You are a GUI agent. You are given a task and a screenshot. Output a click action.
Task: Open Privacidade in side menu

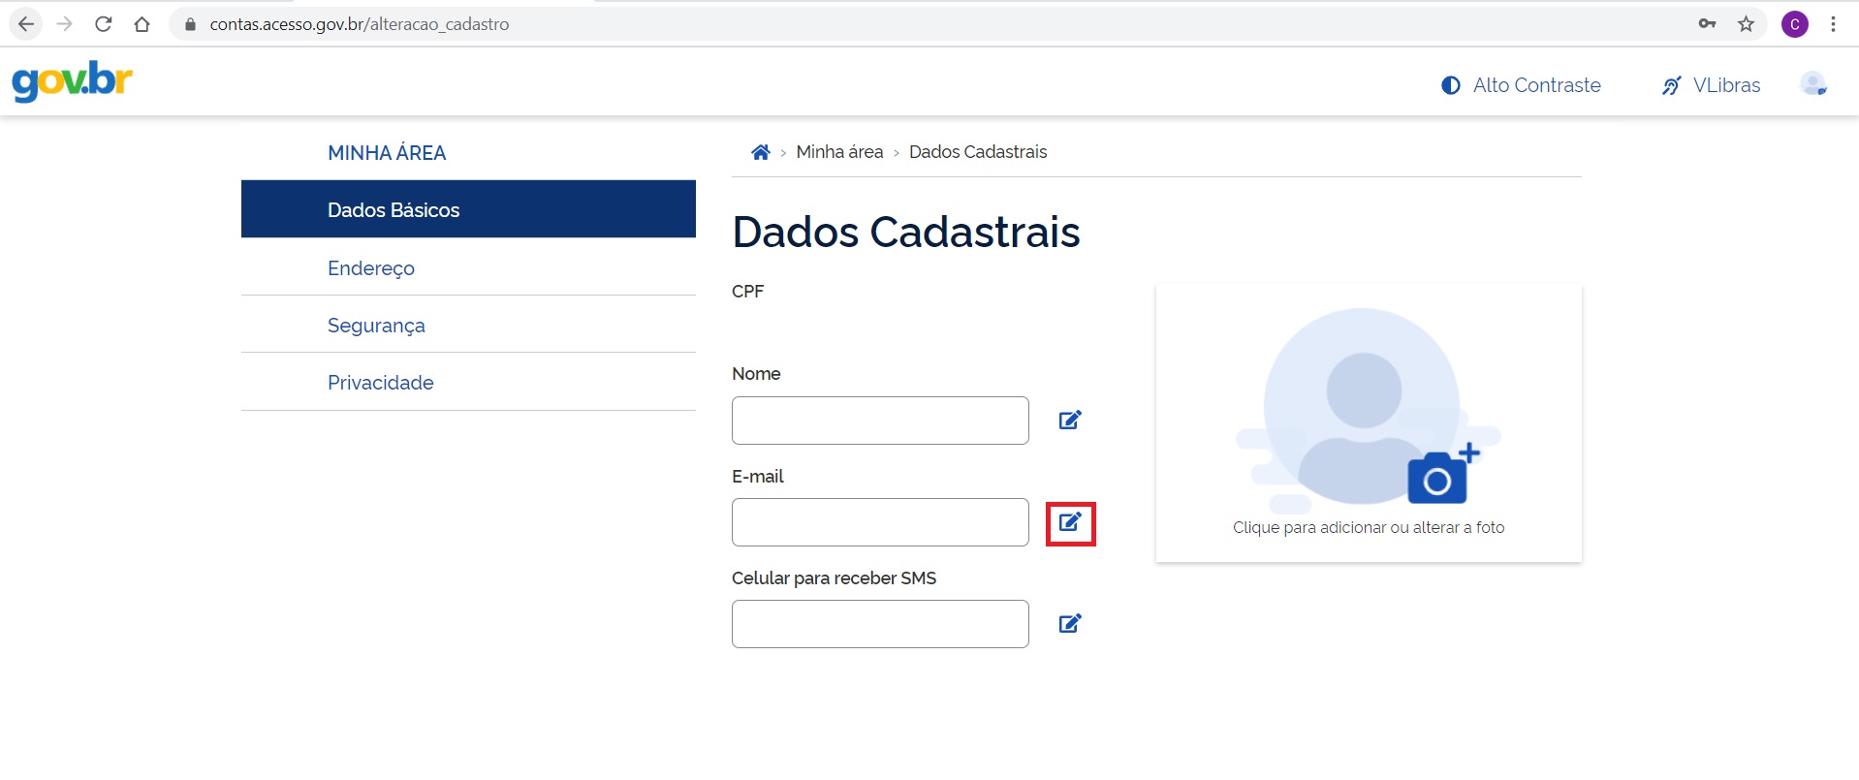point(380,383)
